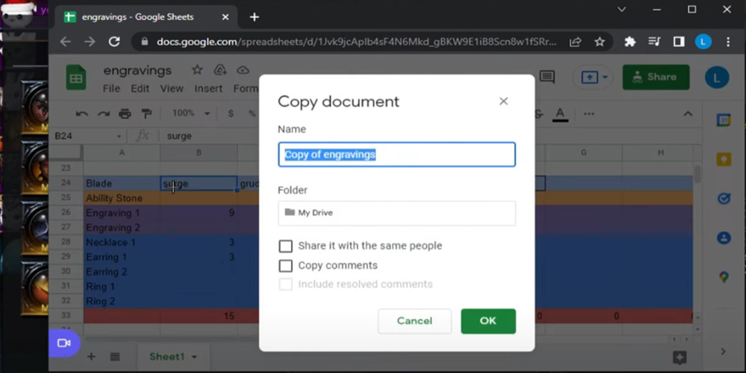Show the side panel arrow
The image size is (746, 373).
click(x=723, y=352)
